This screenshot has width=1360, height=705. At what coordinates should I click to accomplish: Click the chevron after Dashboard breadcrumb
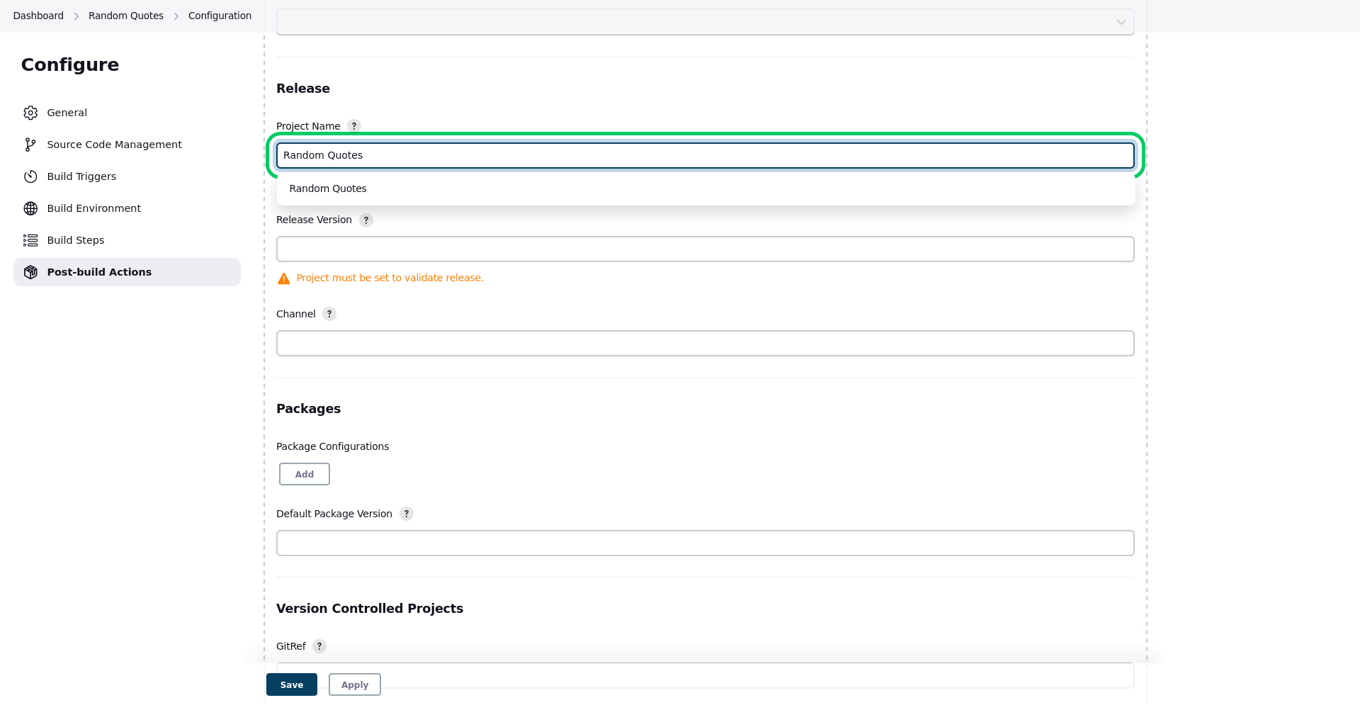(x=76, y=16)
